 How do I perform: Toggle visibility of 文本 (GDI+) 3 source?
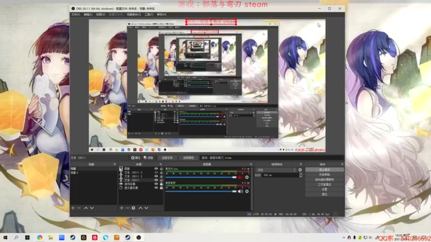pos(156,173)
